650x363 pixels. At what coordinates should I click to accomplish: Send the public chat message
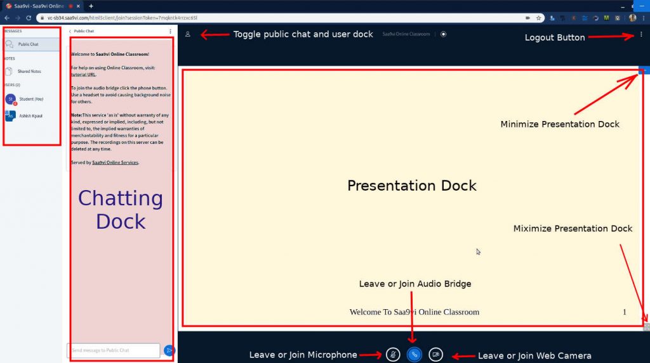point(169,350)
